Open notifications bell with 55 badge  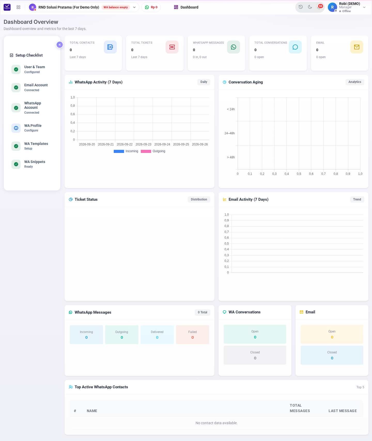(319, 7)
